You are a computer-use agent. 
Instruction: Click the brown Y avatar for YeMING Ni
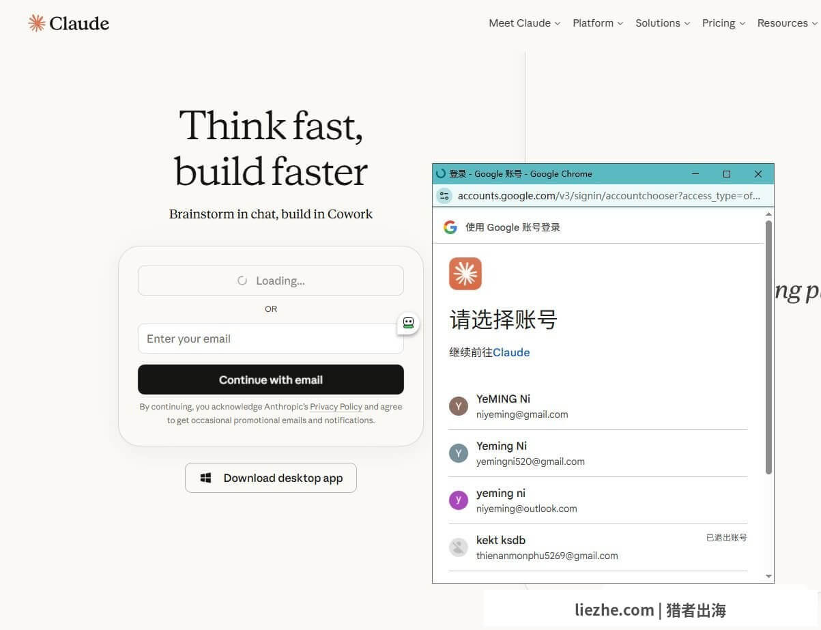tap(458, 406)
